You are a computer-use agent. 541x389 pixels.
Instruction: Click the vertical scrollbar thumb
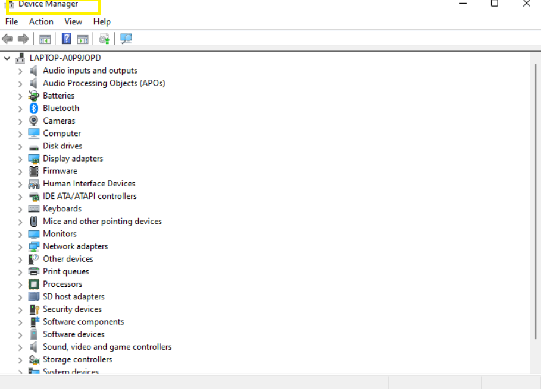tap(536, 201)
